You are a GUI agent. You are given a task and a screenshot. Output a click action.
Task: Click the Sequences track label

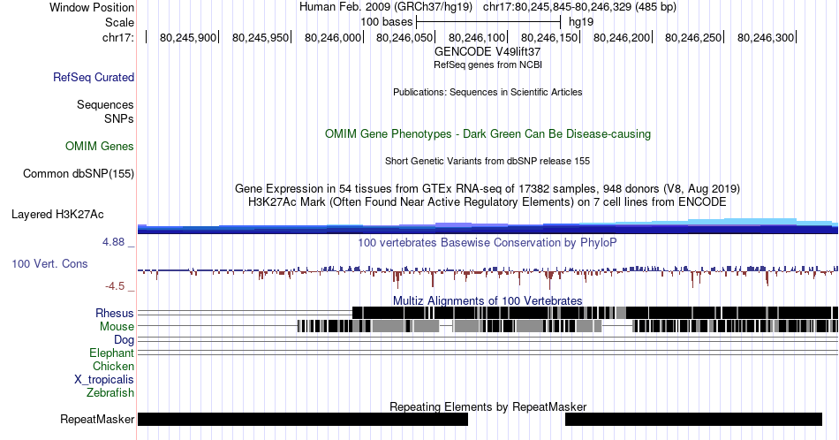point(105,104)
